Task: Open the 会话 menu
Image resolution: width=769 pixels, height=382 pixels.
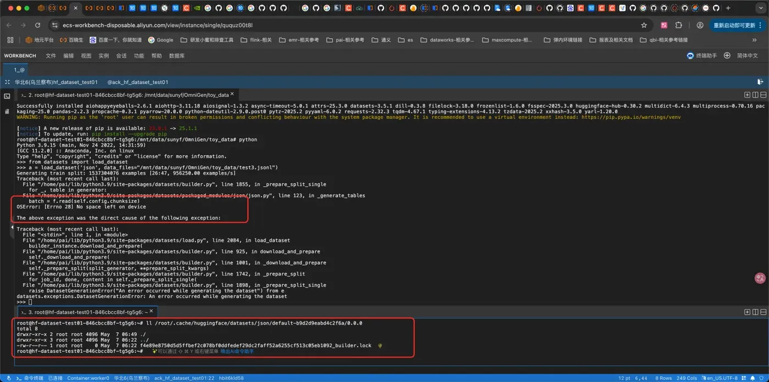Action: coord(121,56)
